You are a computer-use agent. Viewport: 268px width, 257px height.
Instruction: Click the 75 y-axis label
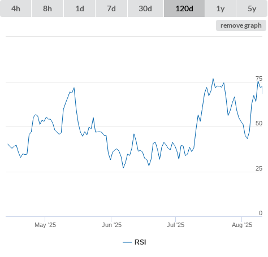click(x=259, y=79)
